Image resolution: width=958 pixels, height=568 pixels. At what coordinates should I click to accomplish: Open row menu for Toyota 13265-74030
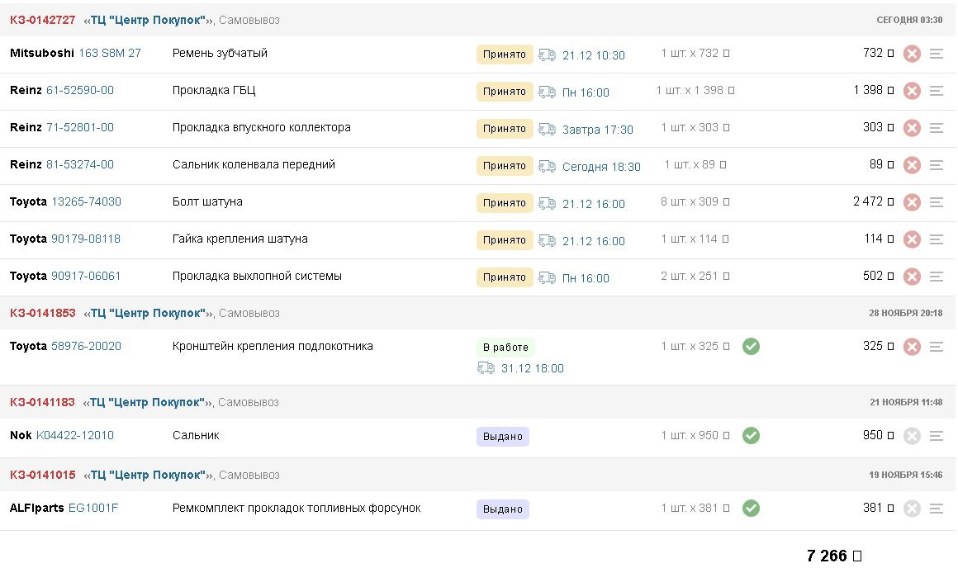click(x=936, y=203)
